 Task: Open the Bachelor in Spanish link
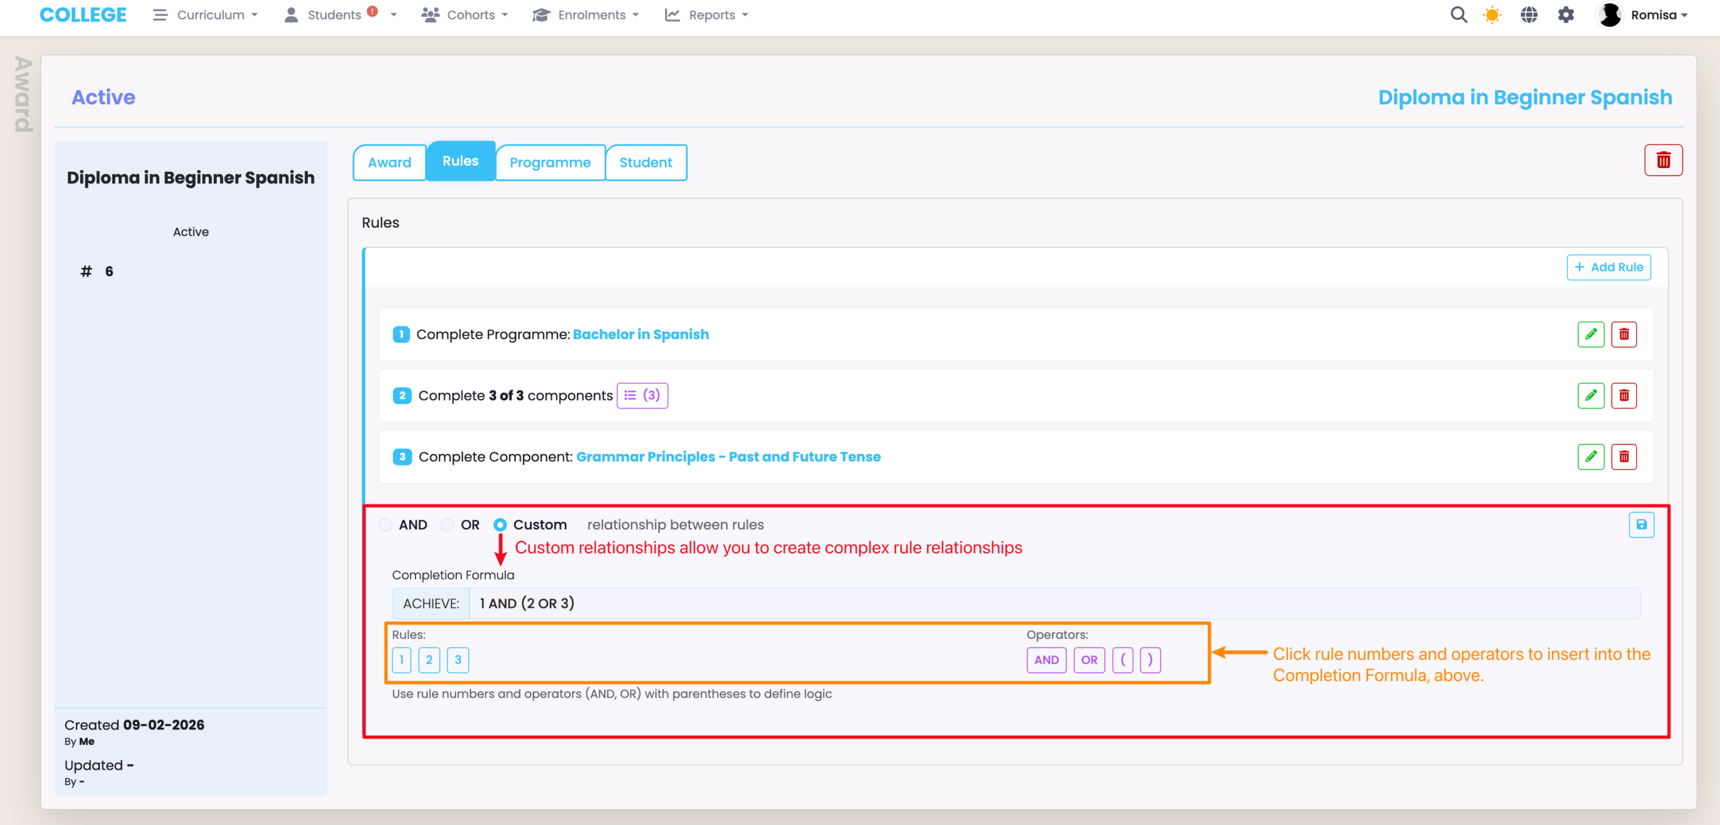tap(640, 335)
